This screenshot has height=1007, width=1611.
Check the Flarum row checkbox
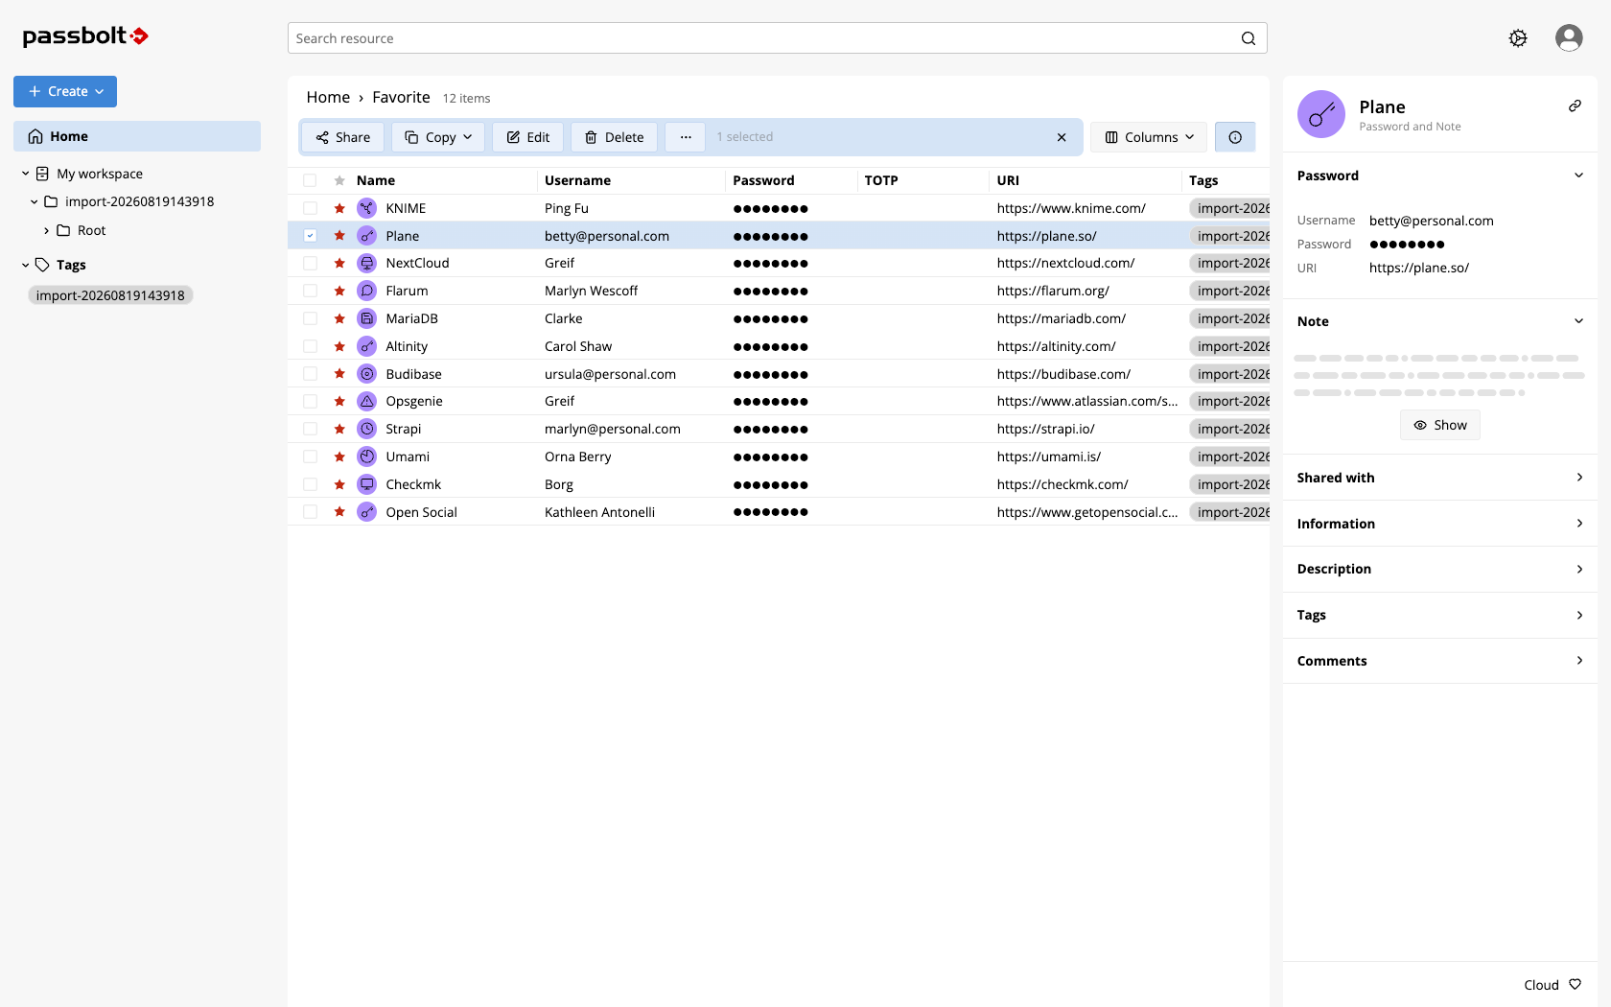pos(310,291)
